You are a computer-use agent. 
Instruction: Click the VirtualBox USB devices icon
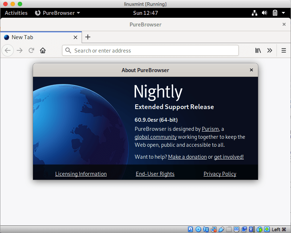(x=221, y=229)
